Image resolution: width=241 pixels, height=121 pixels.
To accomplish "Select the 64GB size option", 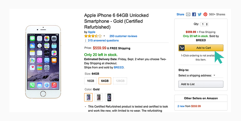I will point(105,81).
